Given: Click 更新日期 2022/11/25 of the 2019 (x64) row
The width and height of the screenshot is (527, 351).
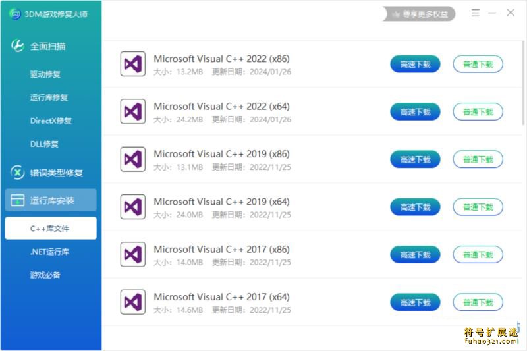Looking at the screenshot, I should point(252,215).
